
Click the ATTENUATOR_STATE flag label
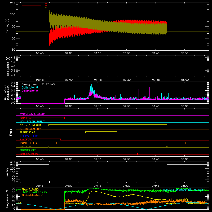[32, 114]
